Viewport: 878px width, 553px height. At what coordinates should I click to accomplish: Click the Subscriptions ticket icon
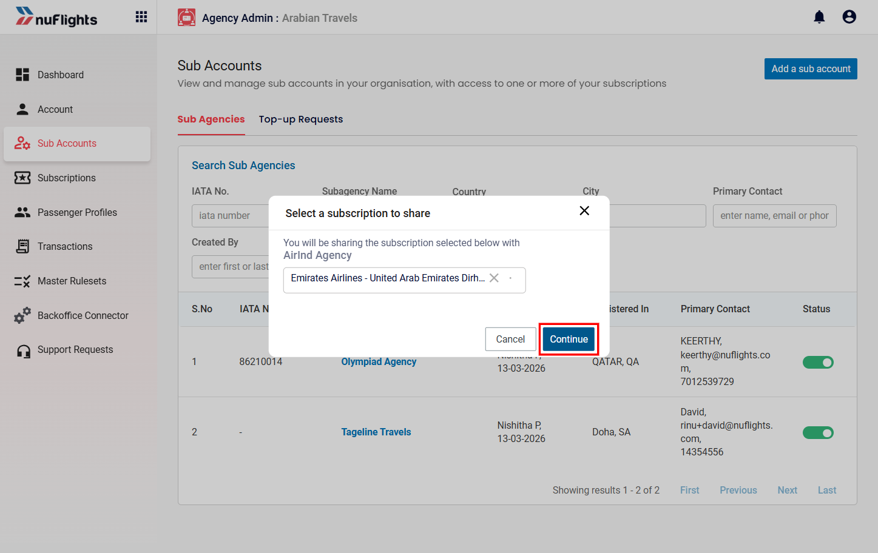[22, 178]
